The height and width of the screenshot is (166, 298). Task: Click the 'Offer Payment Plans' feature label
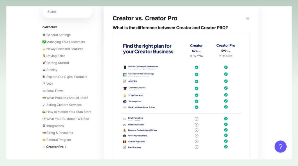coord(137,136)
